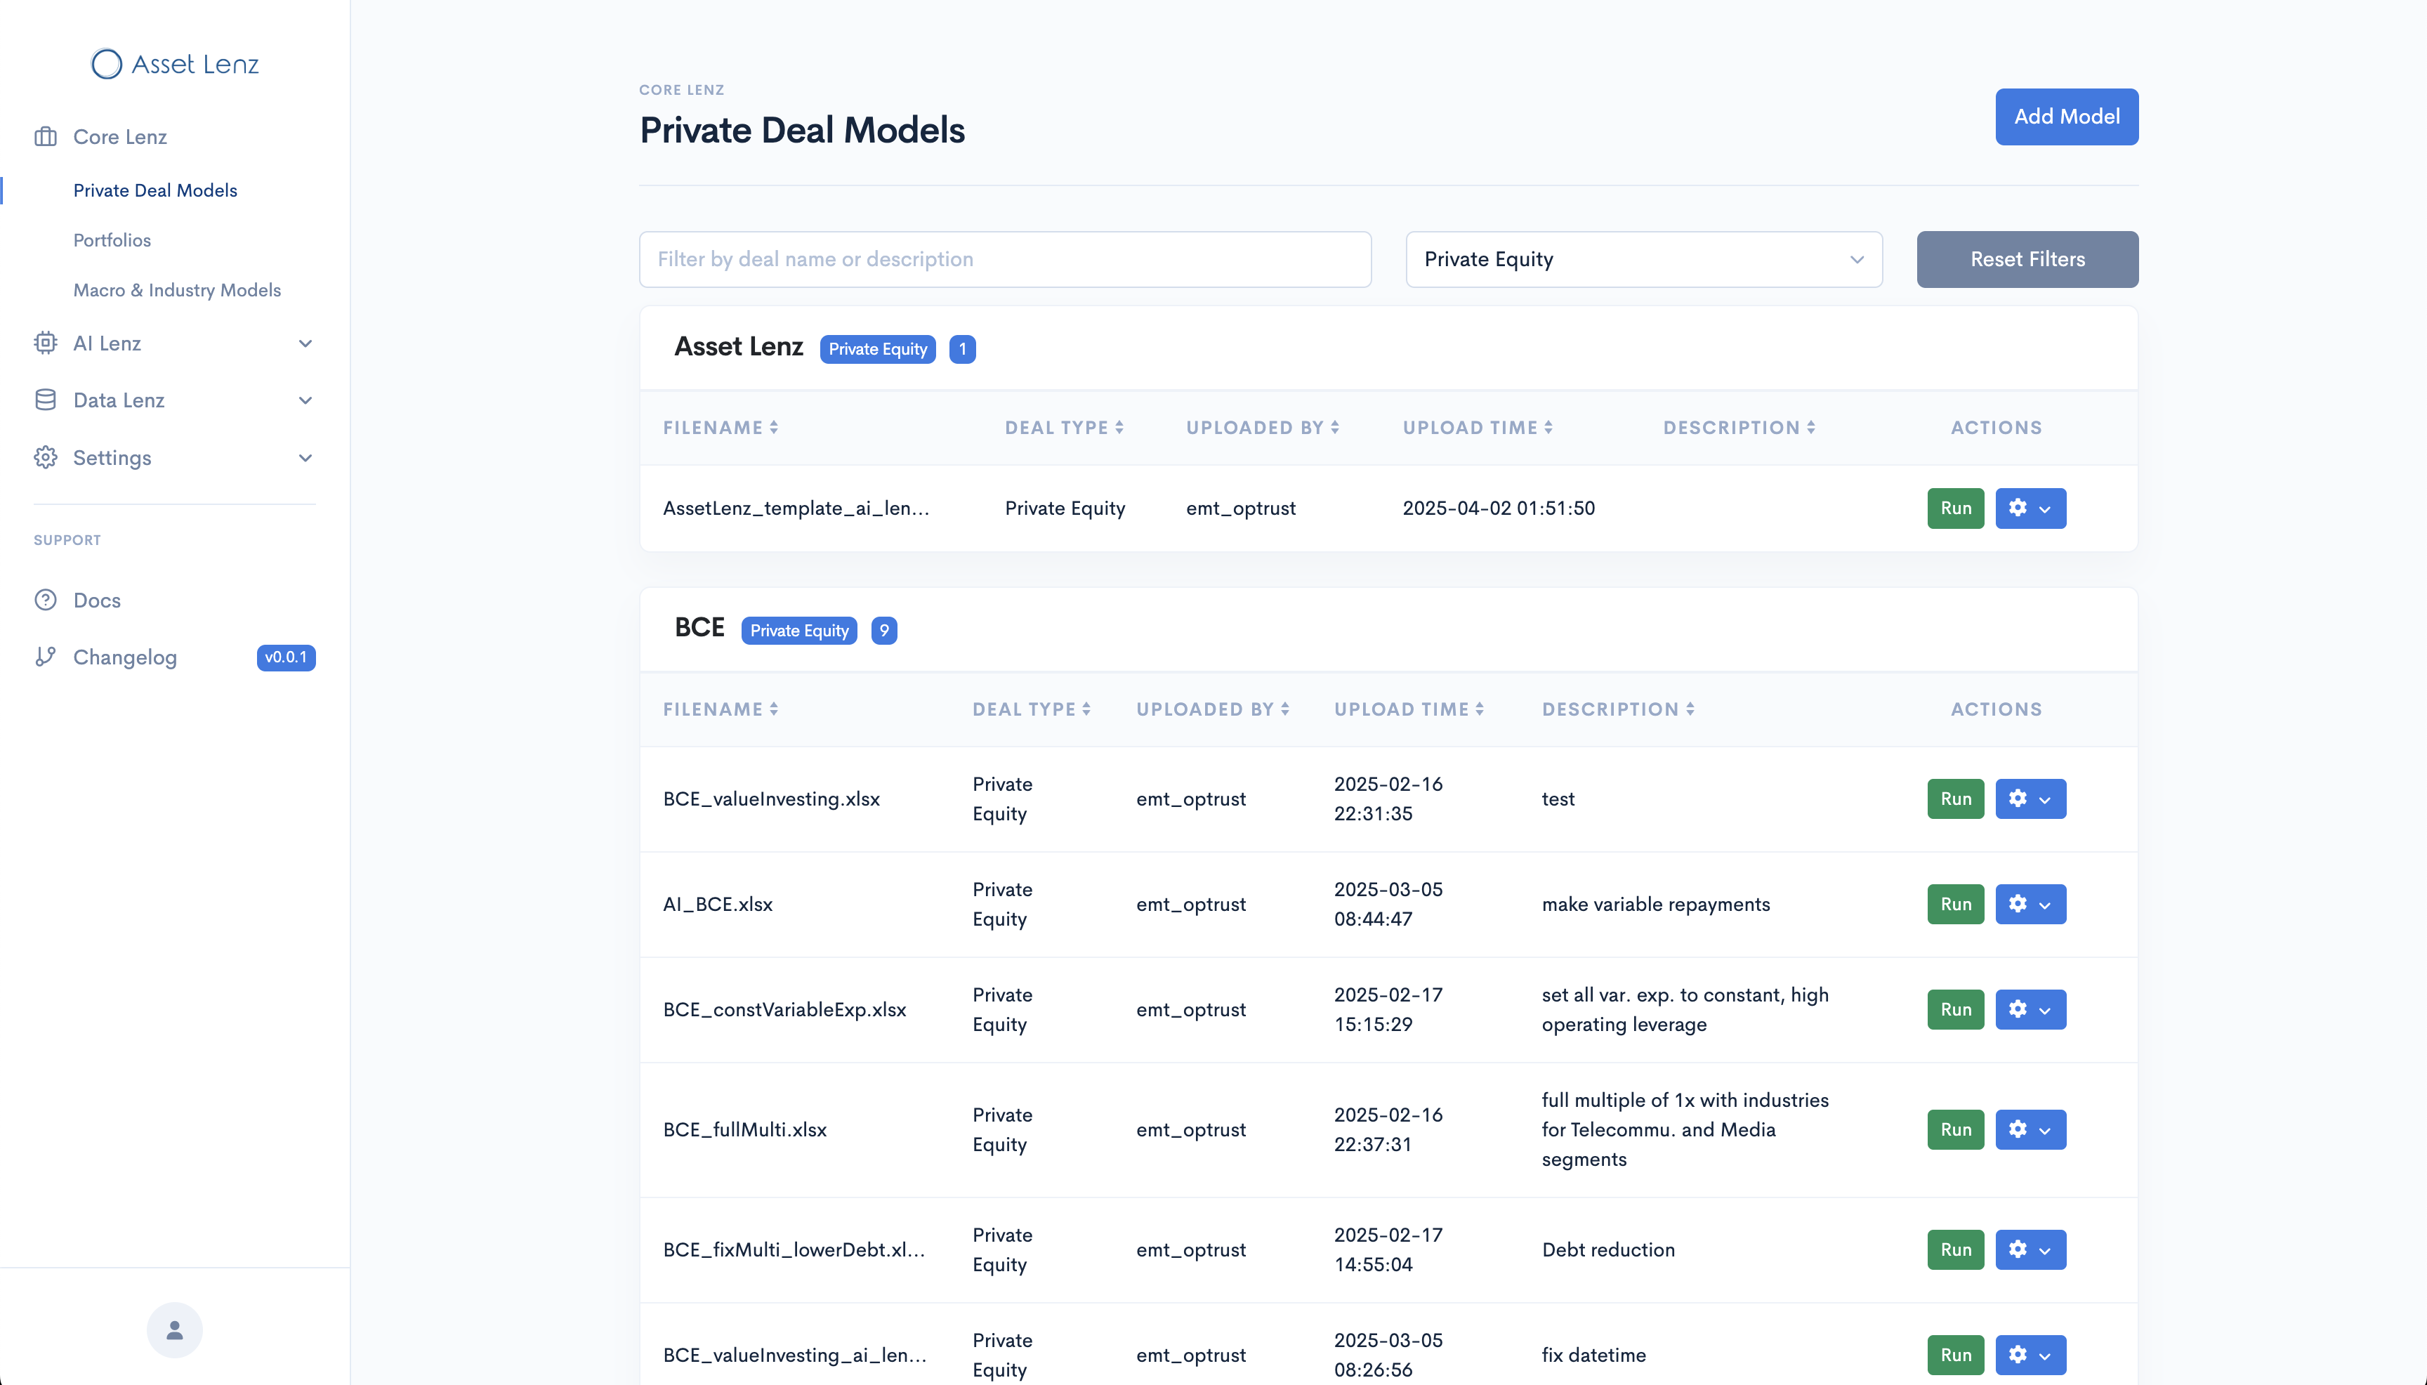Click the Settings gear icon in sidebar
The height and width of the screenshot is (1385, 2427).
coord(46,457)
